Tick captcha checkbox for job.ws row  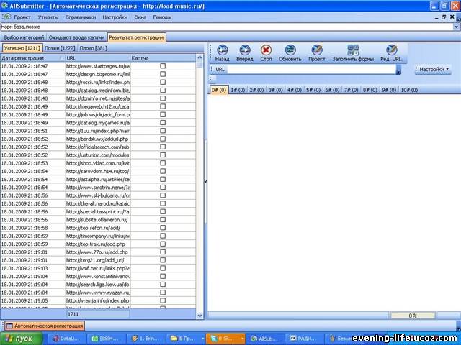[163, 114]
